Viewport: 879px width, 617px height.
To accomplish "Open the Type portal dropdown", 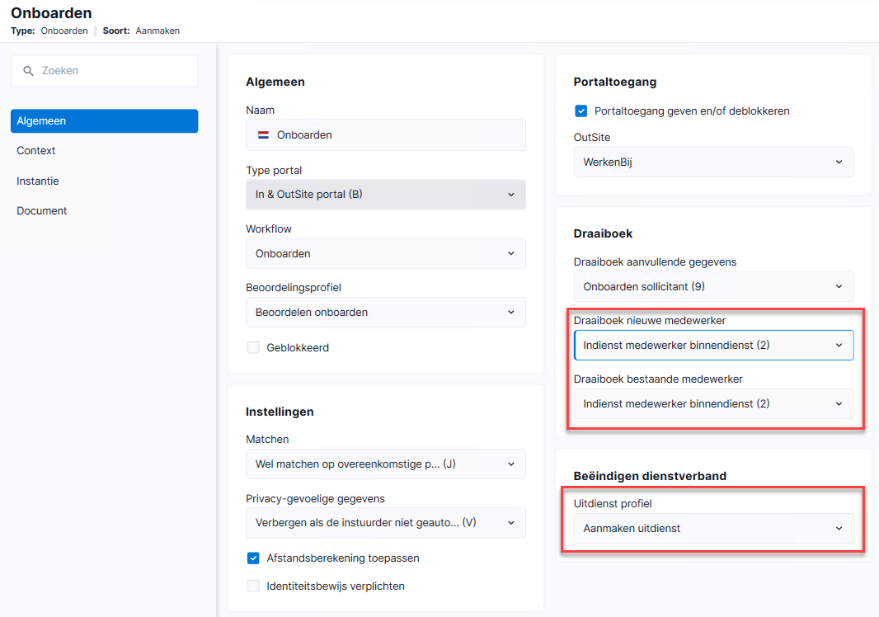I will coord(386,195).
